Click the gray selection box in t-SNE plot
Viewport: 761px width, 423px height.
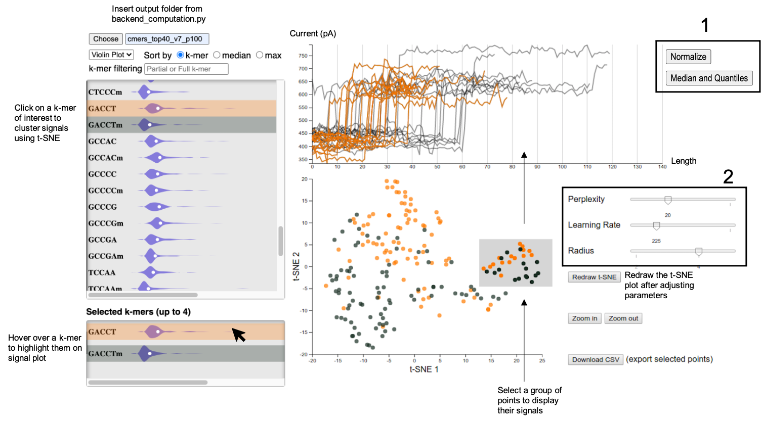(x=516, y=263)
